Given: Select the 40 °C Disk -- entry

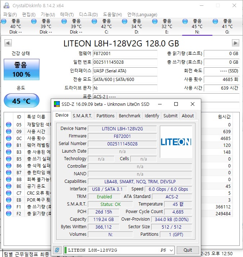Looking at the screenshot, I should click(15, 26).
